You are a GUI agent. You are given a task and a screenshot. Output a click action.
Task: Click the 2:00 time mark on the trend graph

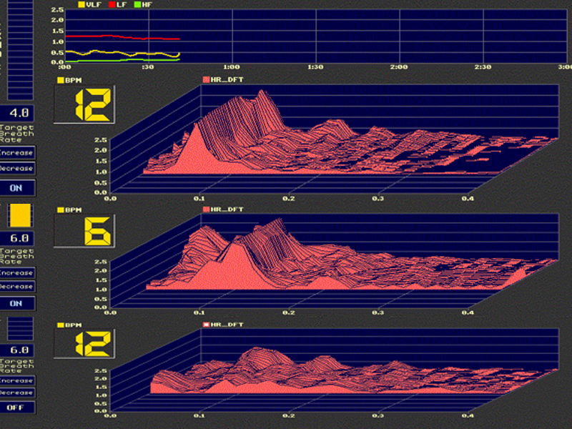pyautogui.click(x=399, y=67)
